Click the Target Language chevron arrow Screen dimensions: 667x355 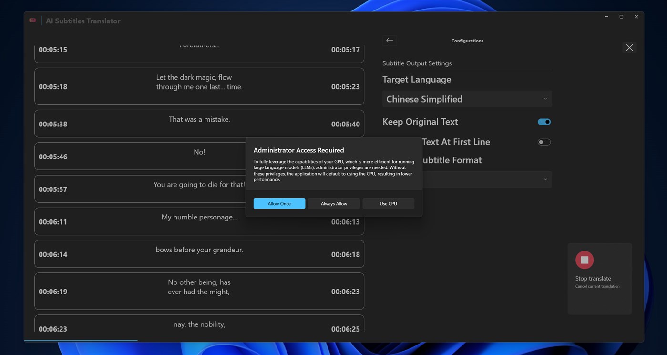(545, 99)
